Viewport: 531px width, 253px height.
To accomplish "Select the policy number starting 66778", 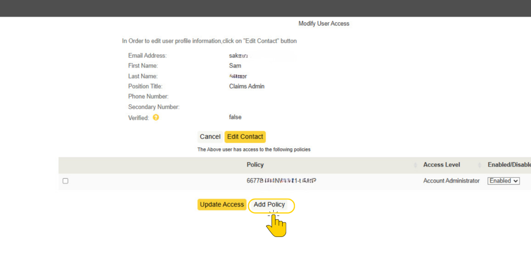I will tap(282, 181).
